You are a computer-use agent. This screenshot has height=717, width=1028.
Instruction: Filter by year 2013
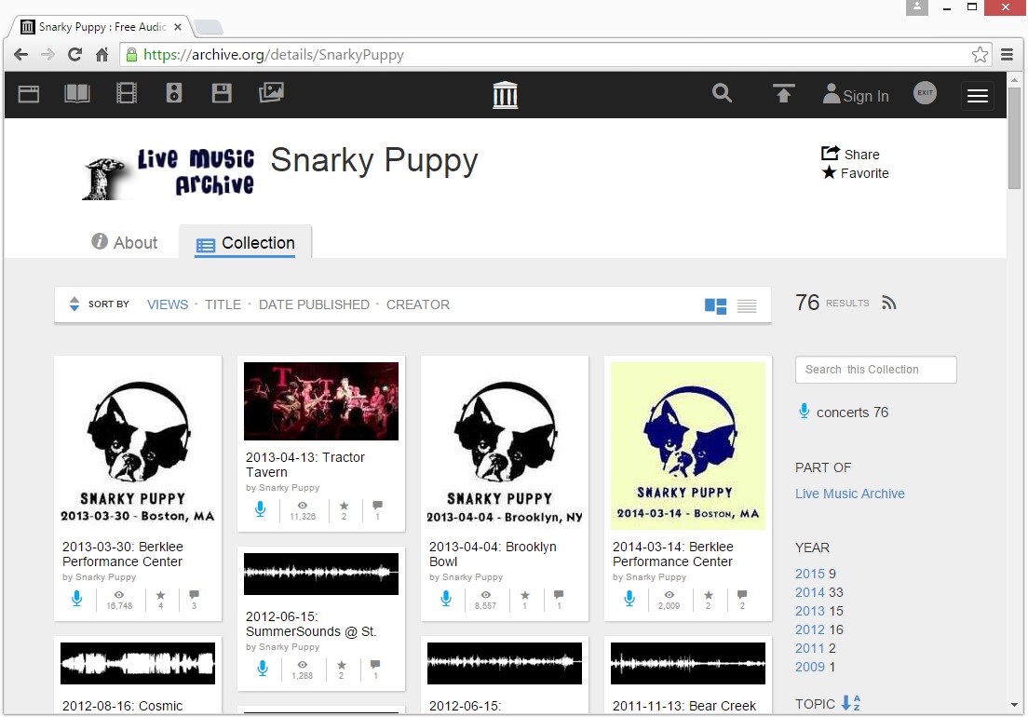[x=810, y=611]
